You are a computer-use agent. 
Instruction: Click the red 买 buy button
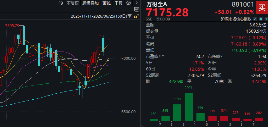coord(262,8)
